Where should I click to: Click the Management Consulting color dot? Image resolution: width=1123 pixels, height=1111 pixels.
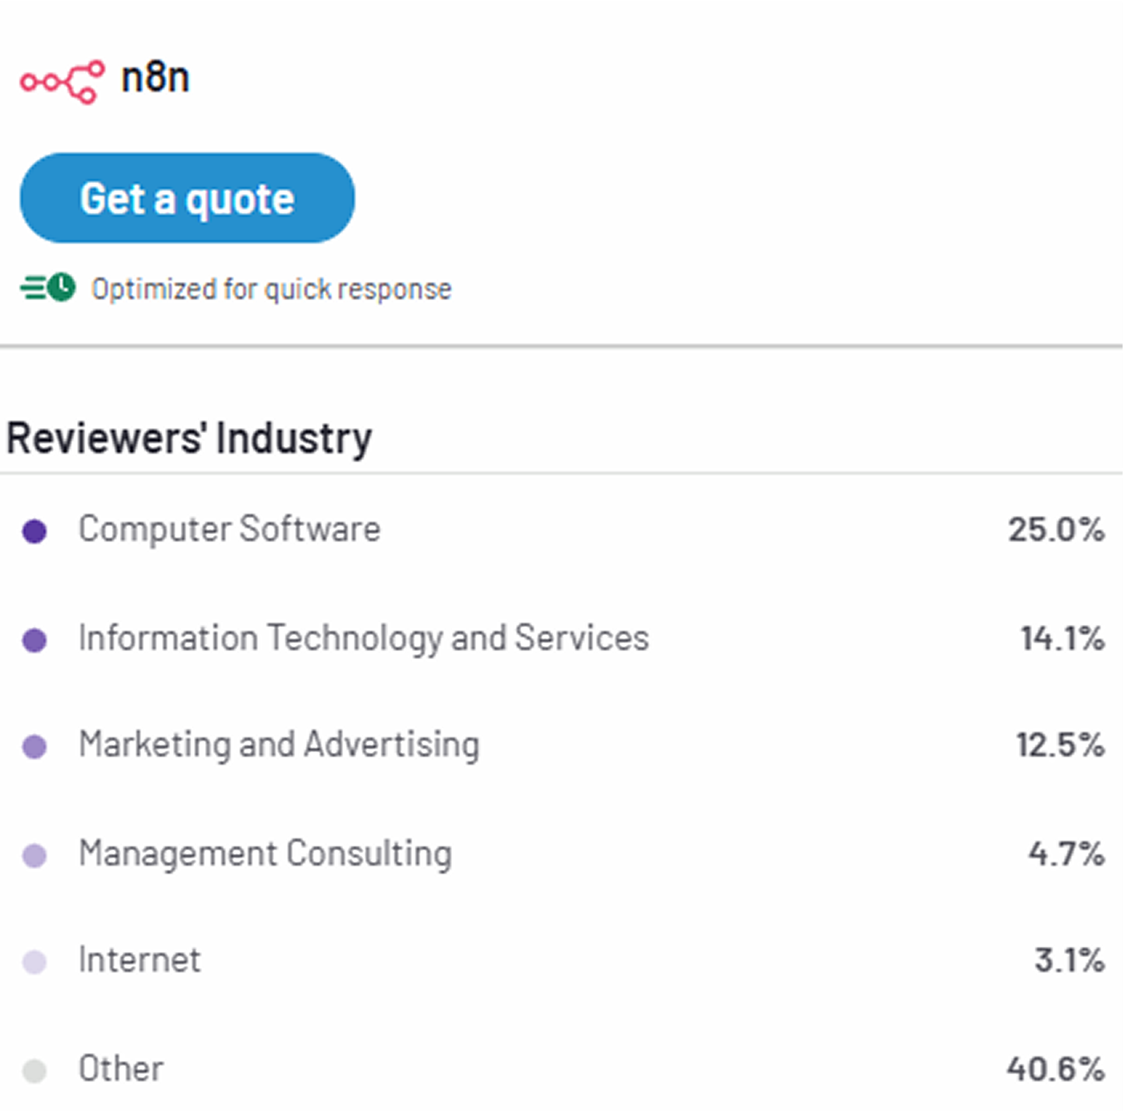pos(34,856)
